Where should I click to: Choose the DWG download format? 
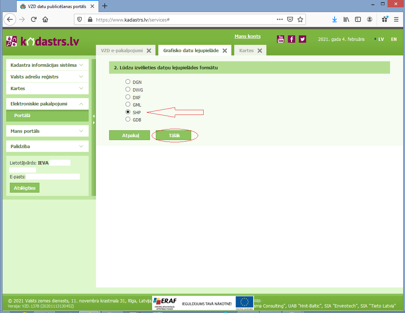point(128,89)
